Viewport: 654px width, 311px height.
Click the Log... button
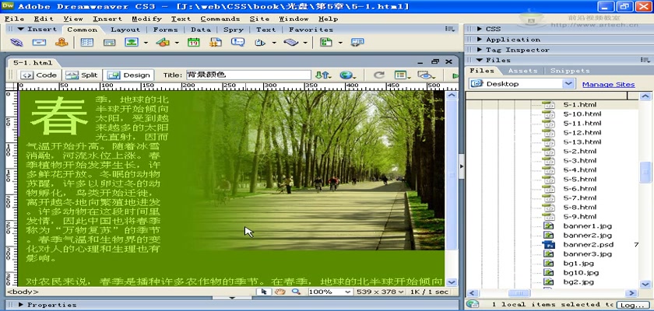633,306
